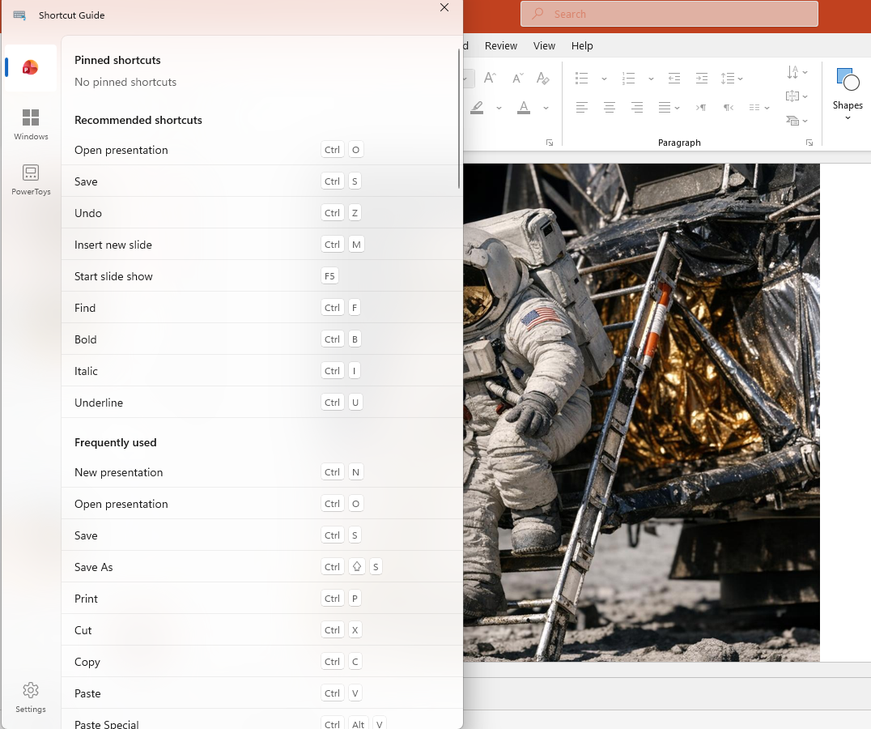
Task: Expand the bullets style dropdown arrow
Action: click(604, 79)
